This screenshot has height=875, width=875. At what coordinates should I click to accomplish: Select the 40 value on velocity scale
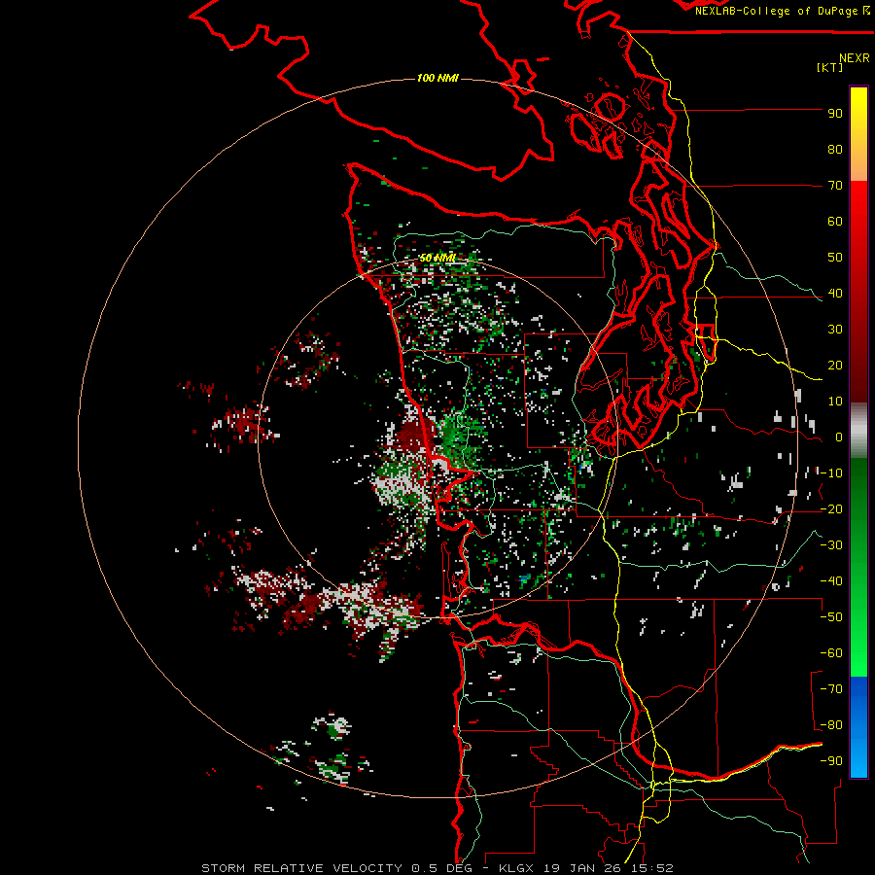(x=835, y=294)
